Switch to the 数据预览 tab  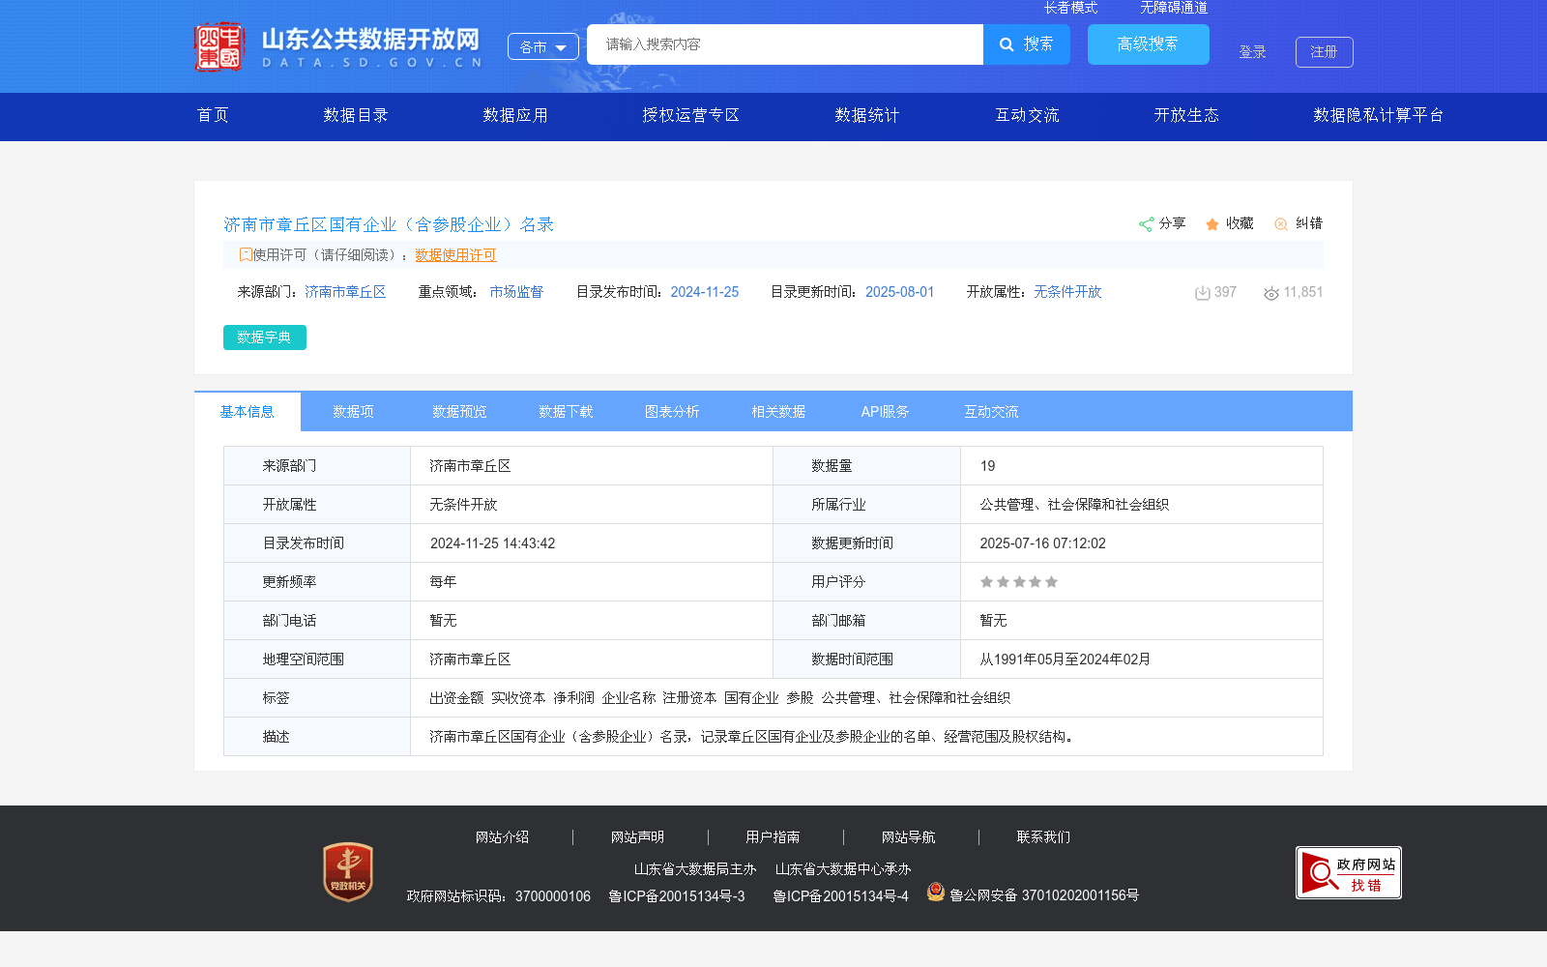[x=460, y=412]
